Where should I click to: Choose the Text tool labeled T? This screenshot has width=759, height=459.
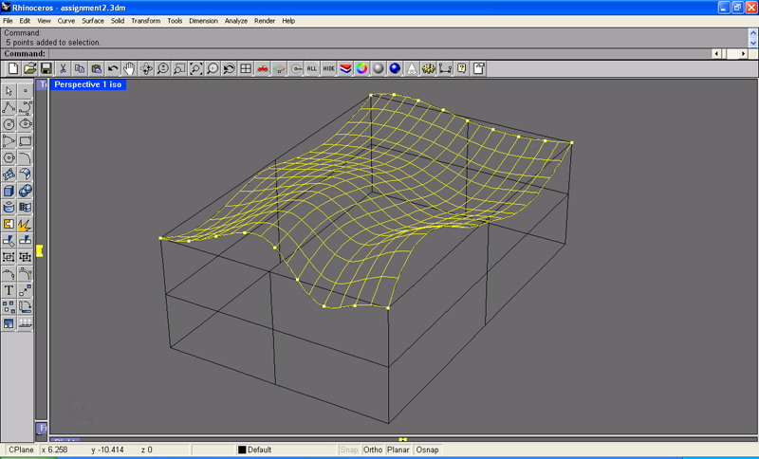9,290
